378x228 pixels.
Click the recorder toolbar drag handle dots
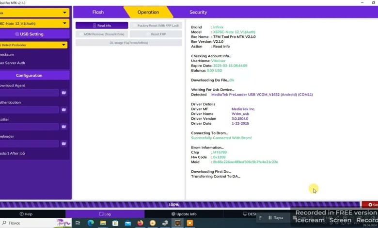[260, 218]
